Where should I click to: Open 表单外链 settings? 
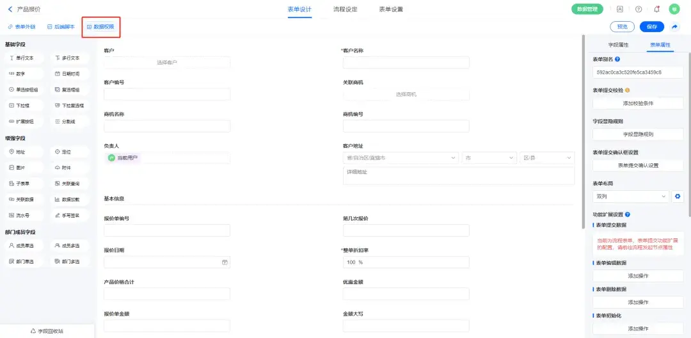(x=22, y=27)
